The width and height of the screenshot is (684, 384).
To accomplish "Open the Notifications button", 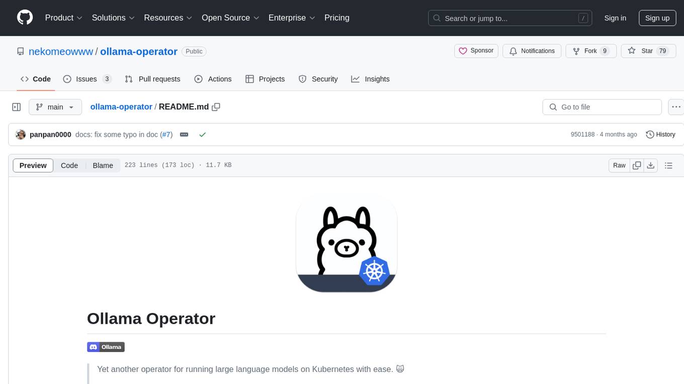I will click(x=532, y=51).
